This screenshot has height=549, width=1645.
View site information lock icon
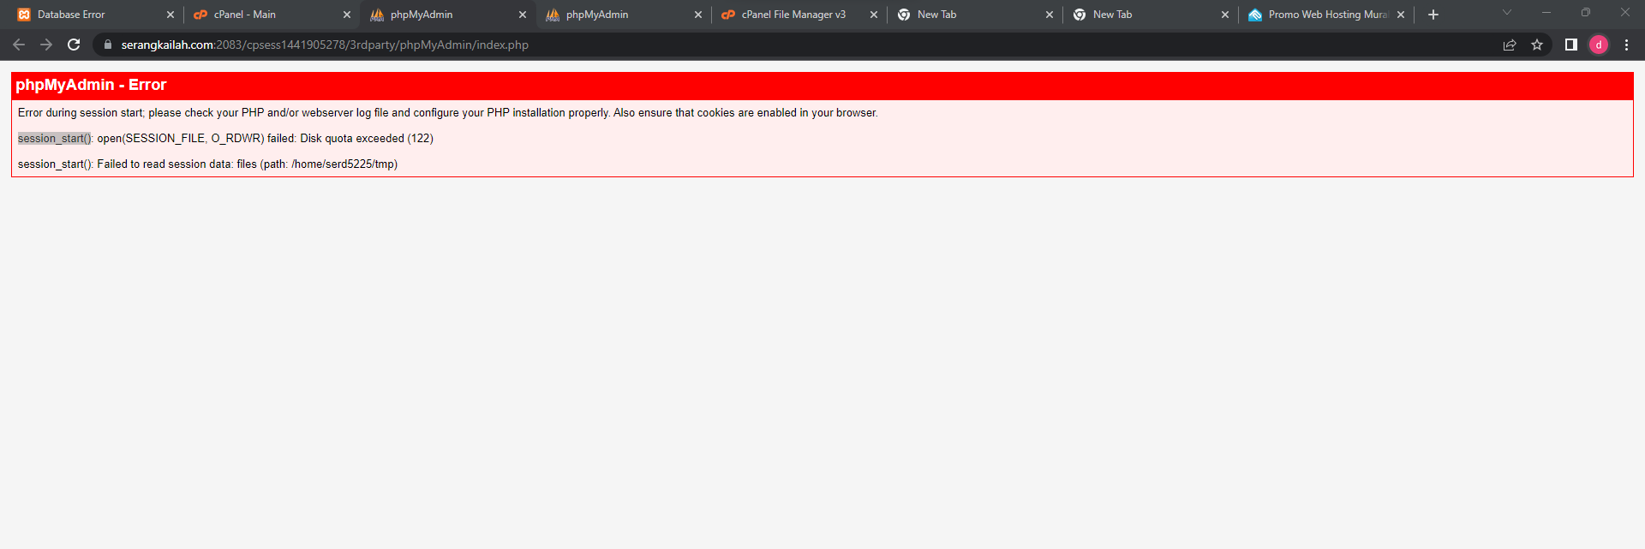pos(107,45)
